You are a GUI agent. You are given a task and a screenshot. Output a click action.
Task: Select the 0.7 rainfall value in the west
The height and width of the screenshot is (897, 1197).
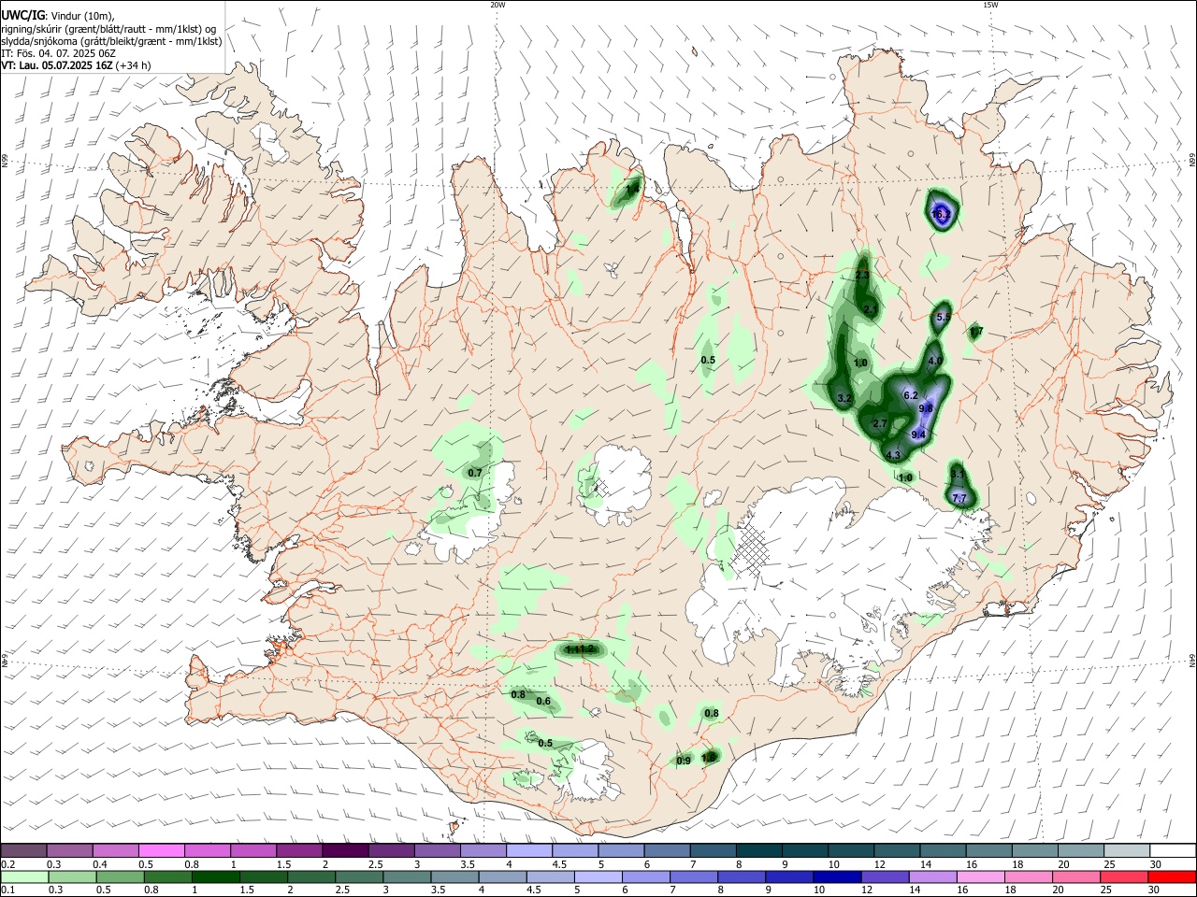[x=475, y=473]
